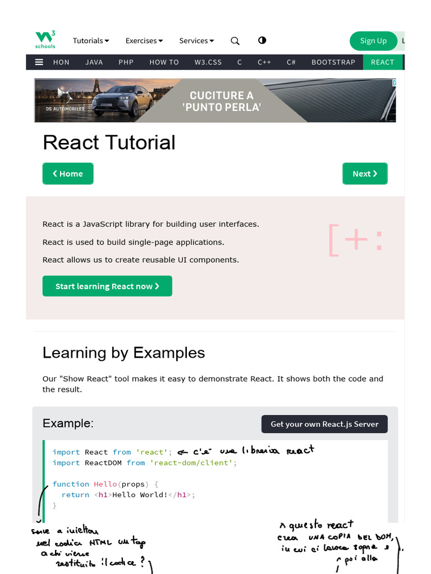The height and width of the screenshot is (574, 431).
Task: Click the Learning by Examples heading
Action: point(123,353)
